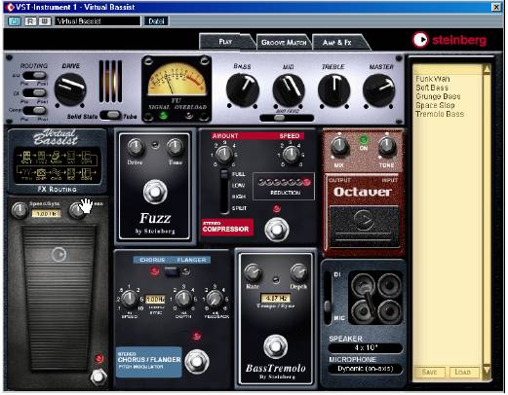Flip the Chorus / Flanger mode switch
Screen dimensions: 508x395
(172, 271)
